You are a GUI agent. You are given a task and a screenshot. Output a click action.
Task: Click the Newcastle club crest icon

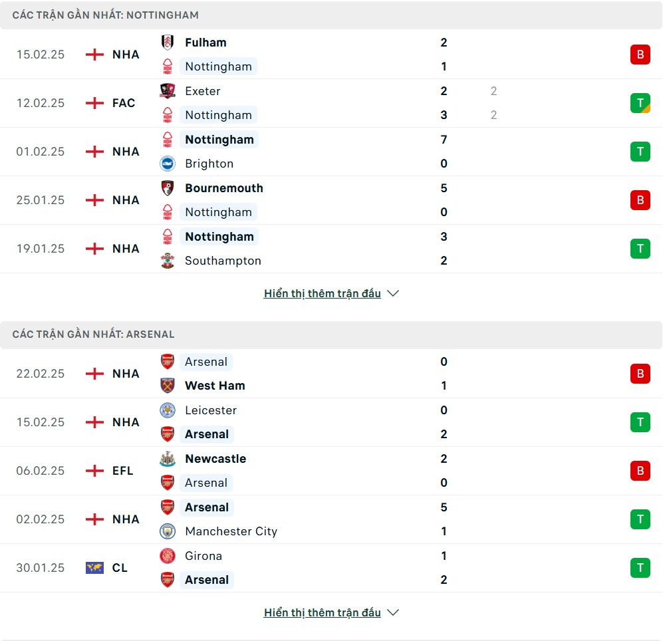168,459
